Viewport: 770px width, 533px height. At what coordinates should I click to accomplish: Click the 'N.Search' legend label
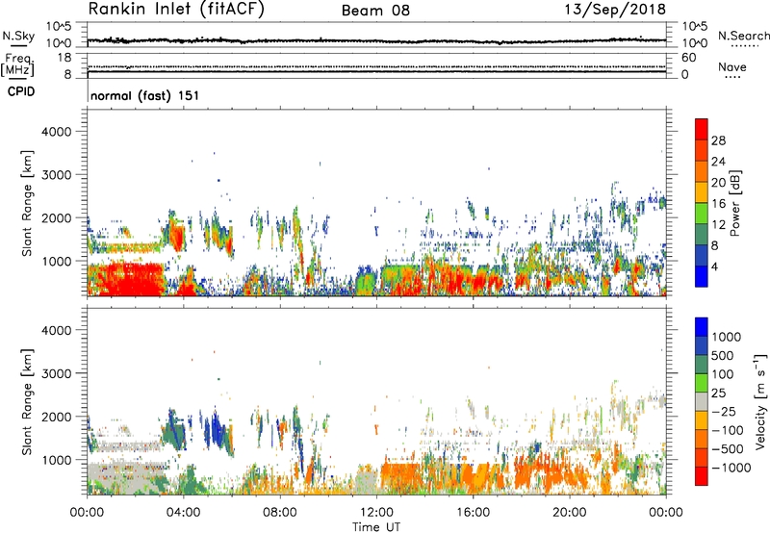743,36
